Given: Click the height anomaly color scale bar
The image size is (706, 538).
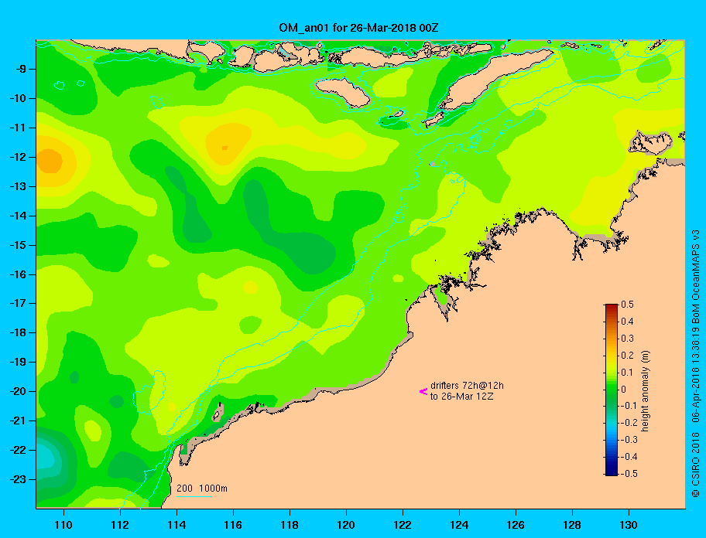Looking at the screenshot, I should point(612,390).
